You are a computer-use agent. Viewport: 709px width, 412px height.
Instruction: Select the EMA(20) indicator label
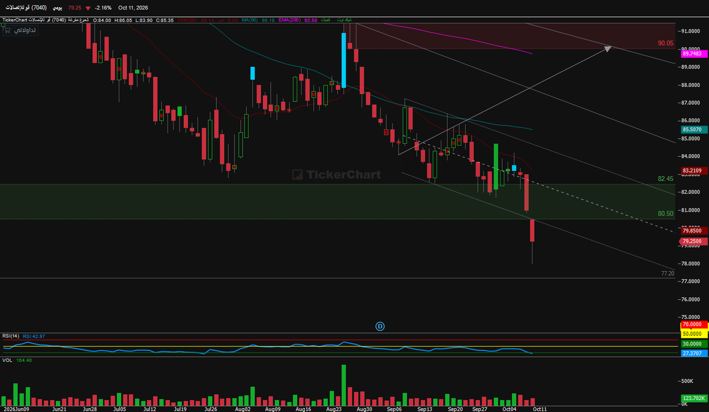(187, 20)
